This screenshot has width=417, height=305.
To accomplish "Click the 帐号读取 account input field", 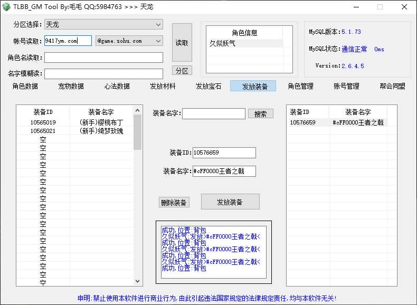I will [x=68, y=41].
